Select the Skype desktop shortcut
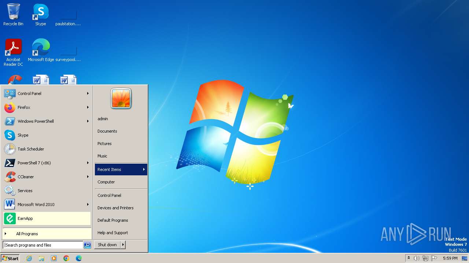 click(41, 15)
